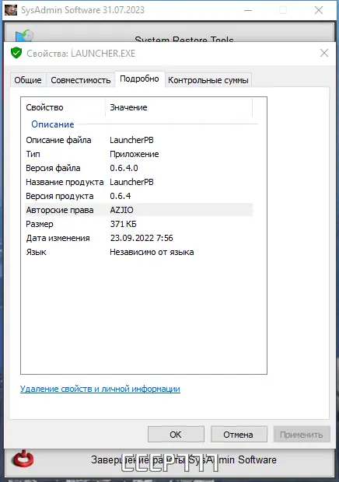Switch to the Общие tab

(28, 80)
